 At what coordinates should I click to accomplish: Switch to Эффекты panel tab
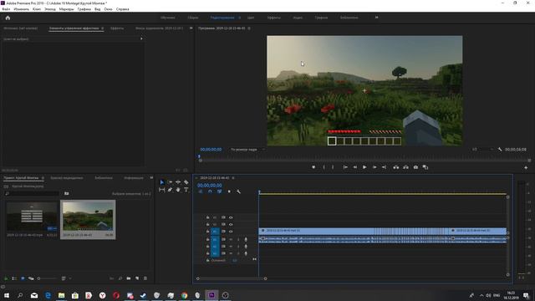[x=117, y=28]
